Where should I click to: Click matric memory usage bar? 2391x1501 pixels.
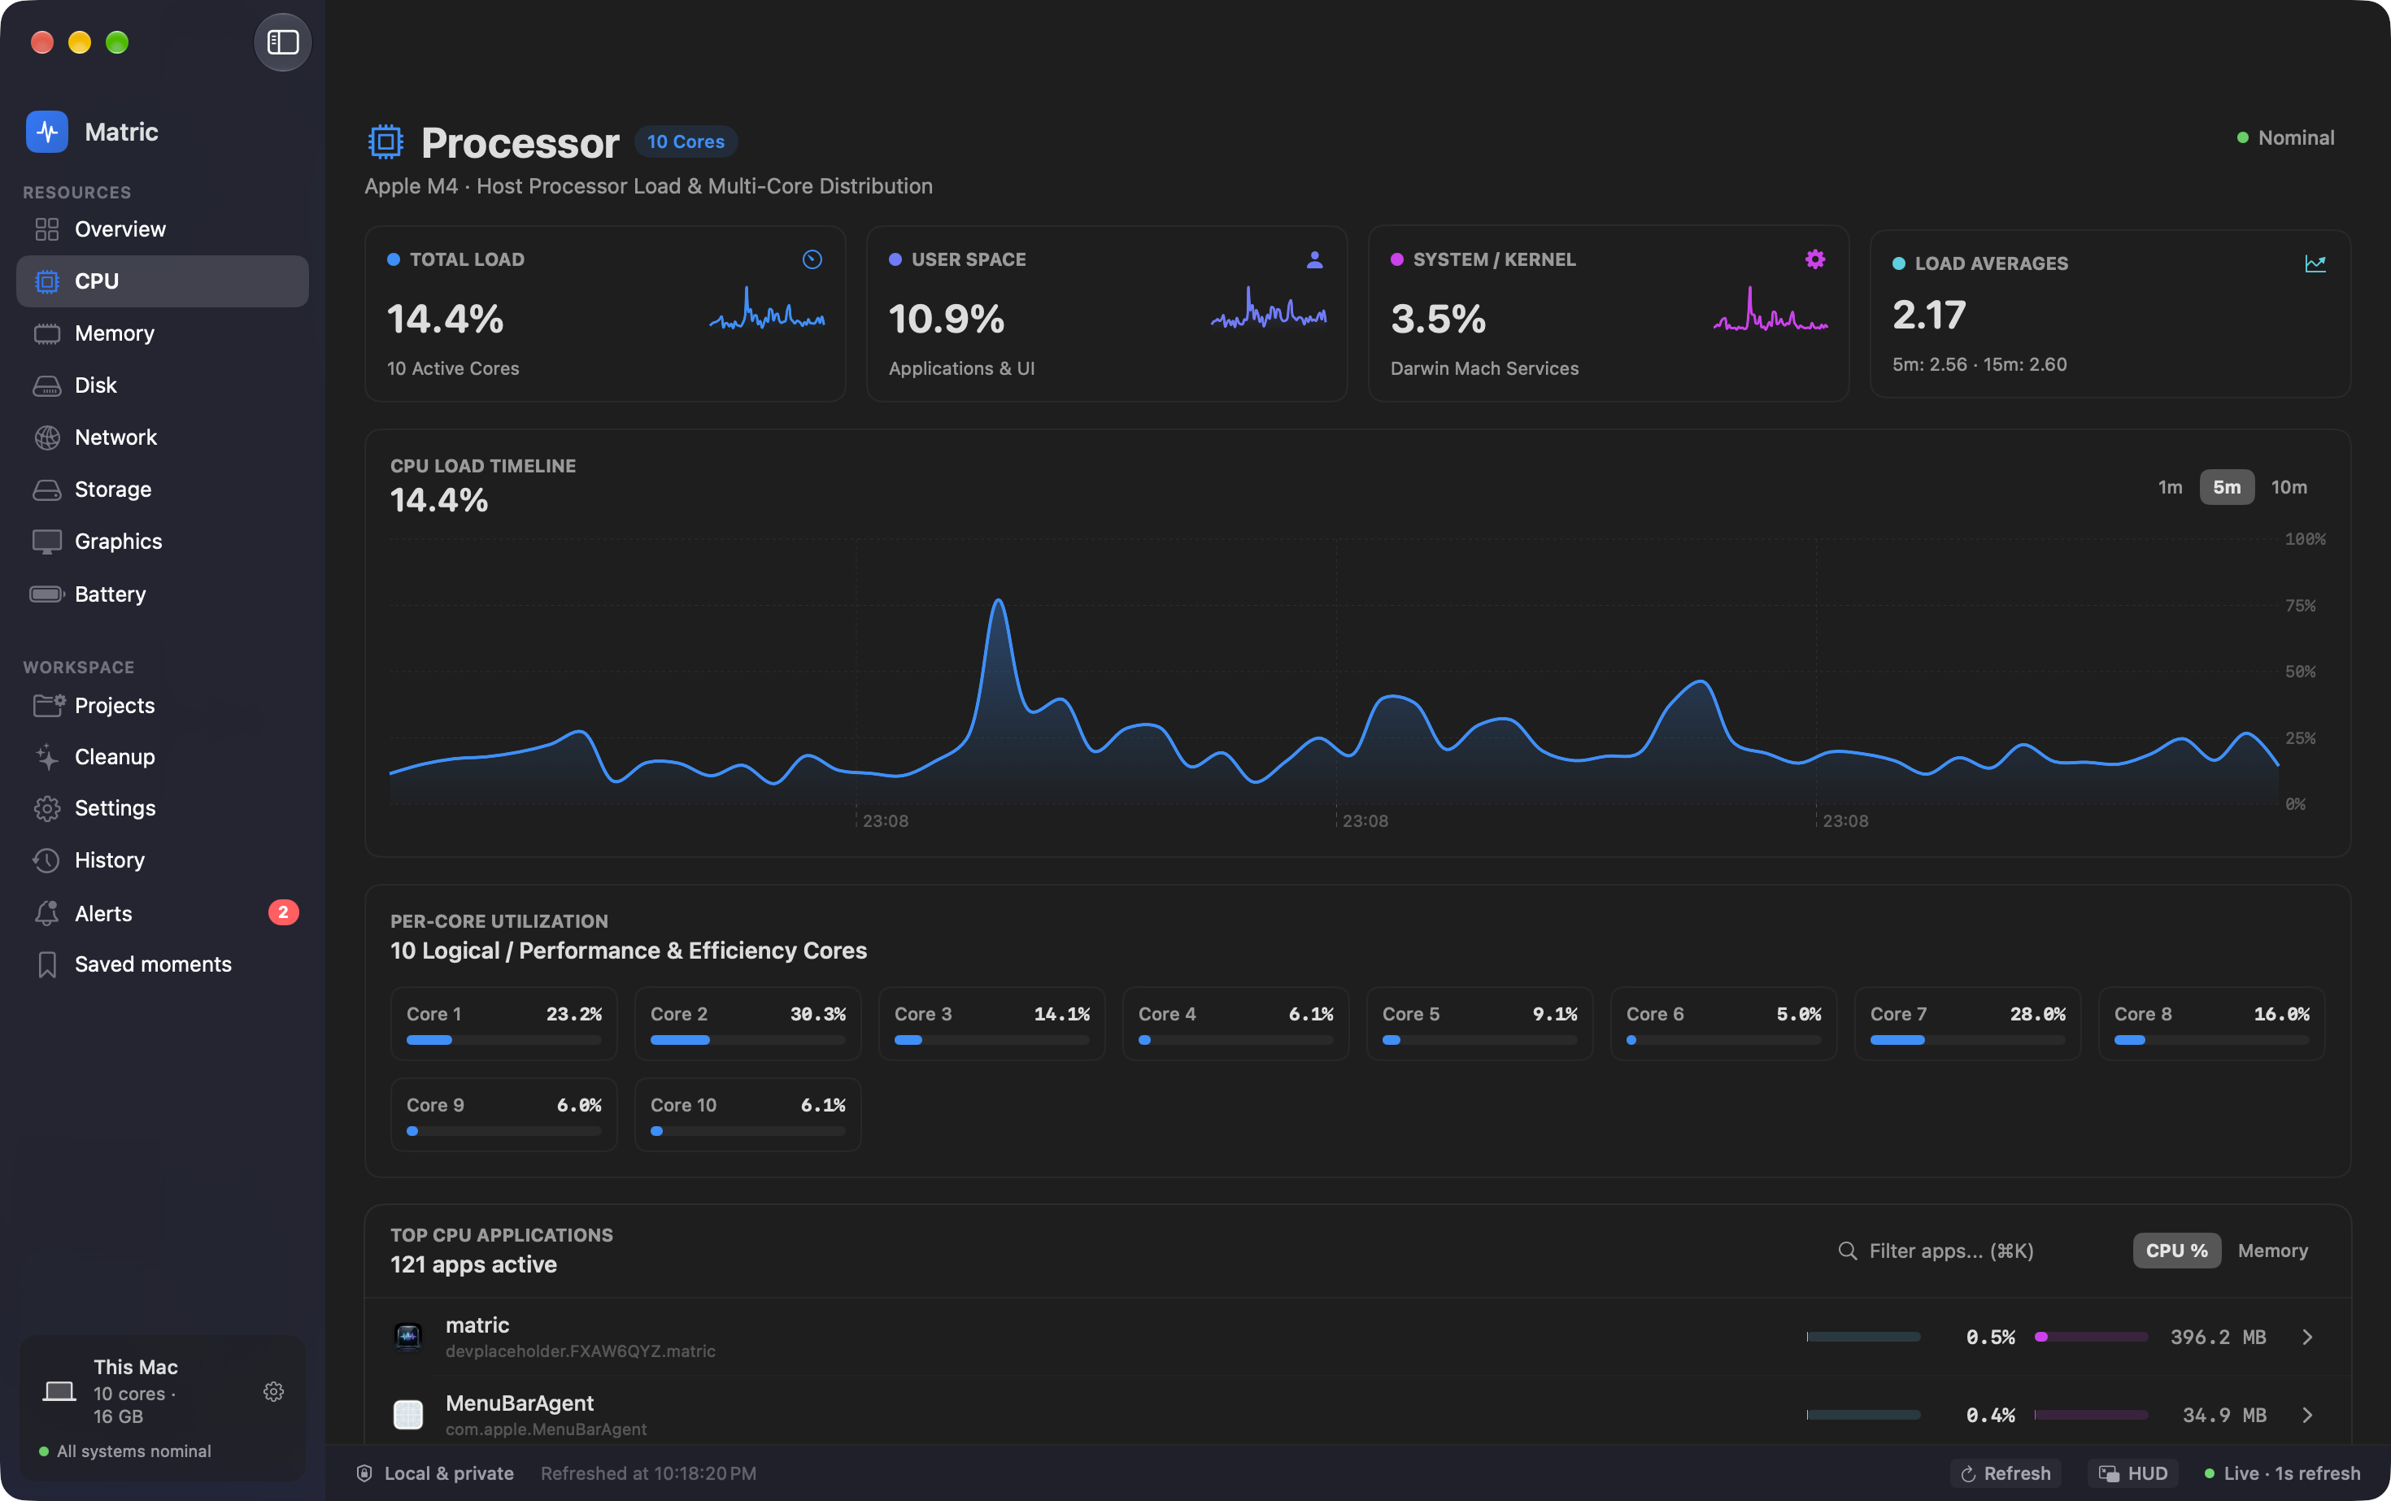(2091, 1338)
